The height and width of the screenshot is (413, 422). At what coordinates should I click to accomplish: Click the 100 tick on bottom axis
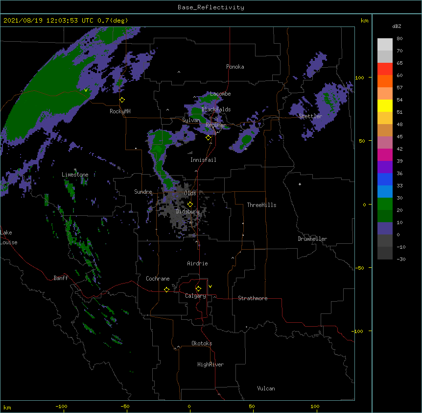click(315, 406)
